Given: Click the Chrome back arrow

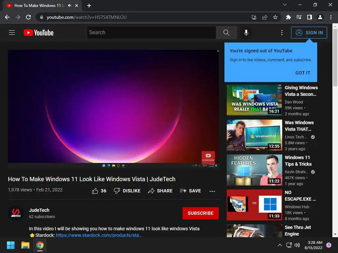Looking at the screenshot, I should pyautogui.click(x=7, y=17).
